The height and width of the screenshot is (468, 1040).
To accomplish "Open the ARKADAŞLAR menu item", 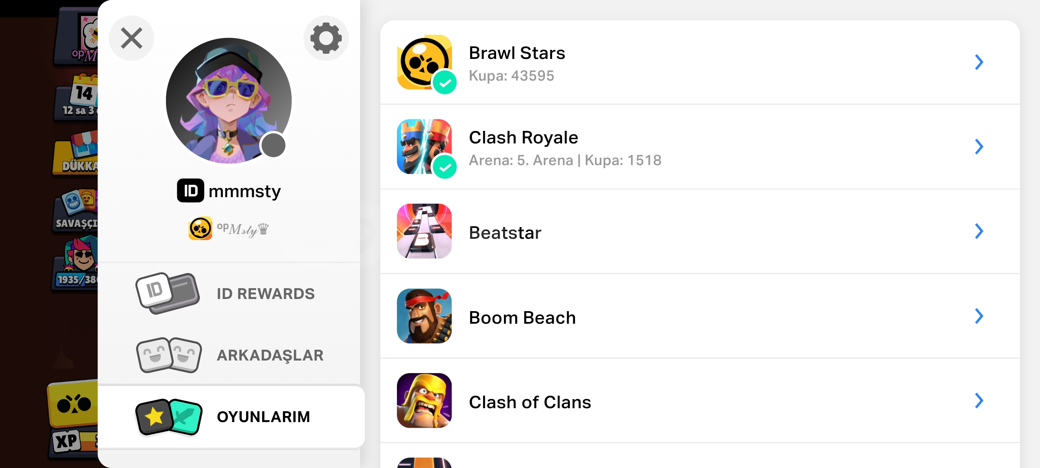I will tap(229, 355).
